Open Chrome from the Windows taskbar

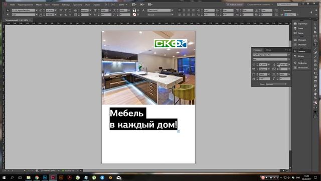pyautogui.click(x=37, y=177)
